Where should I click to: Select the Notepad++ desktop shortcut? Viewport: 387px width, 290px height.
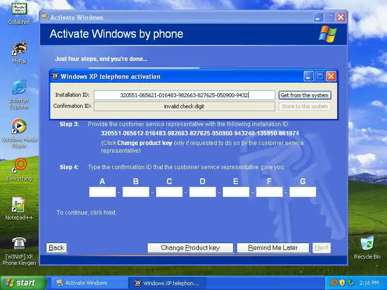[19, 209]
